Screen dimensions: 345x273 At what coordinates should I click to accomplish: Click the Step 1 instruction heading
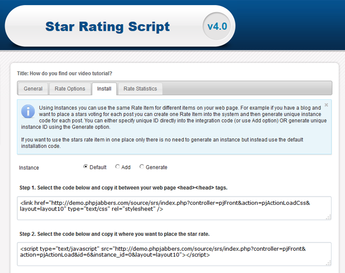123,188
